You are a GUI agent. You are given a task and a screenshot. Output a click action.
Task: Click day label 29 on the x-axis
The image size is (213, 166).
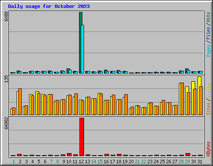point(187,161)
